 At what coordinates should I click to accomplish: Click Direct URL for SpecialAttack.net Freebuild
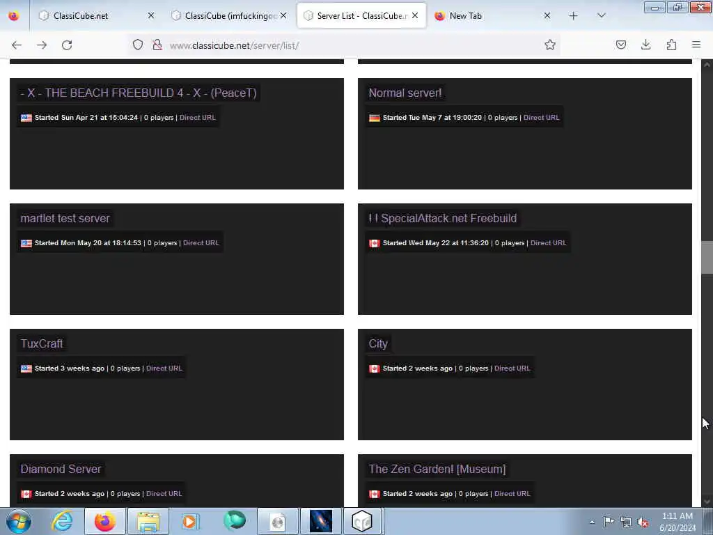pos(549,243)
